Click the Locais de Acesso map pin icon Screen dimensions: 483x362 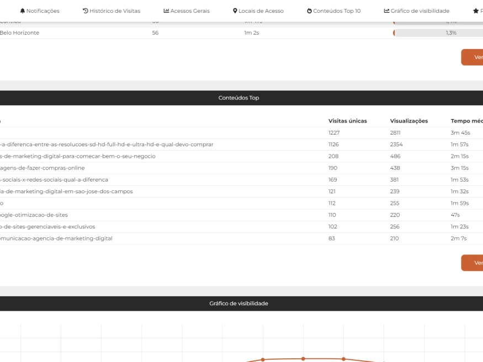click(235, 11)
